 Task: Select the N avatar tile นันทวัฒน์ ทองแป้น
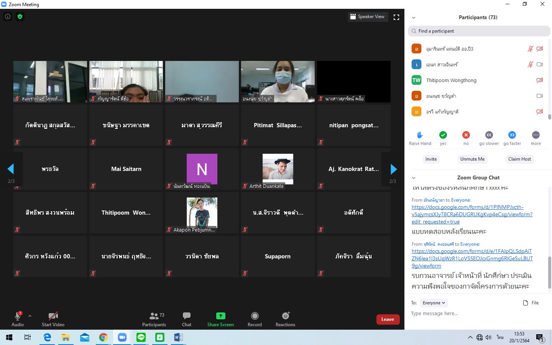[202, 169]
